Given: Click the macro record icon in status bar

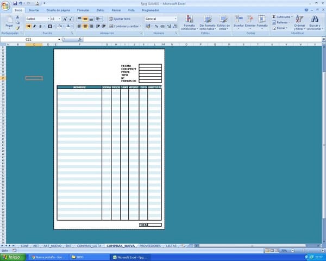Looking at the screenshot, I should (x=14, y=251).
